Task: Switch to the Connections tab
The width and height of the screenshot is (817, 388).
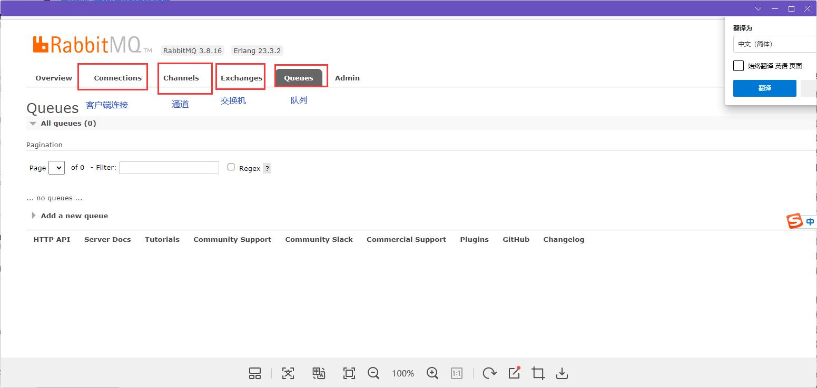Action: (x=117, y=78)
